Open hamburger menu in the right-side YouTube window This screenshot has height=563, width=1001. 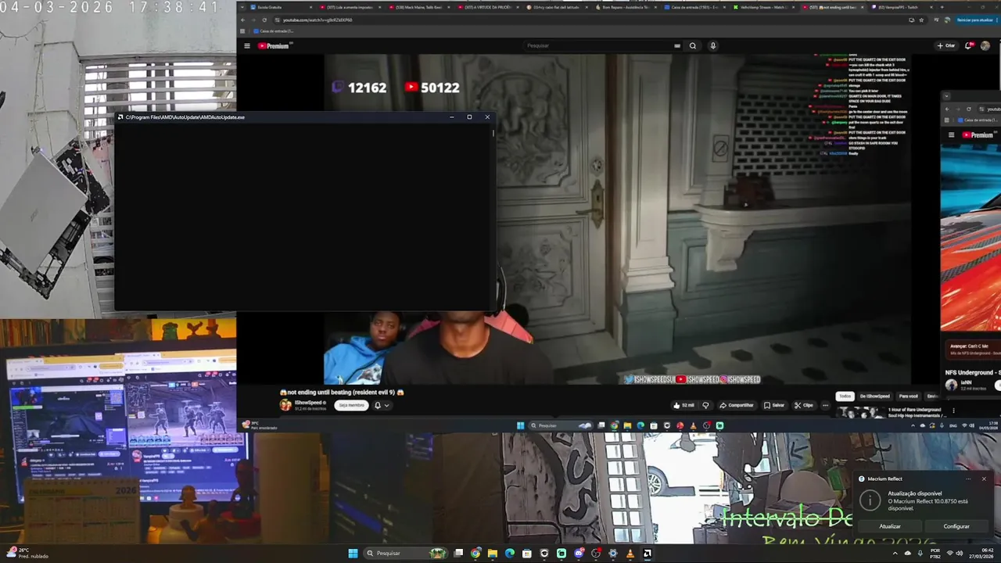click(951, 134)
